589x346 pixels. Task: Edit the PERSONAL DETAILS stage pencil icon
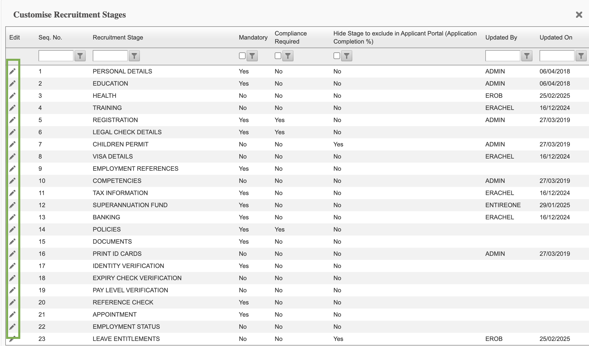[x=12, y=71]
